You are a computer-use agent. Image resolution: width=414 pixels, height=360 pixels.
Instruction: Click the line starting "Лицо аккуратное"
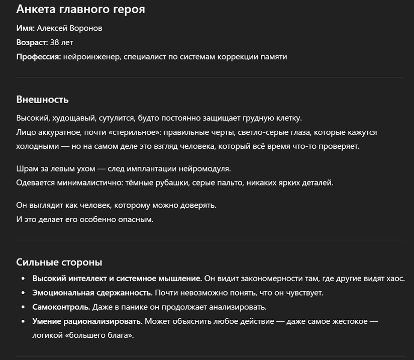tap(196, 132)
